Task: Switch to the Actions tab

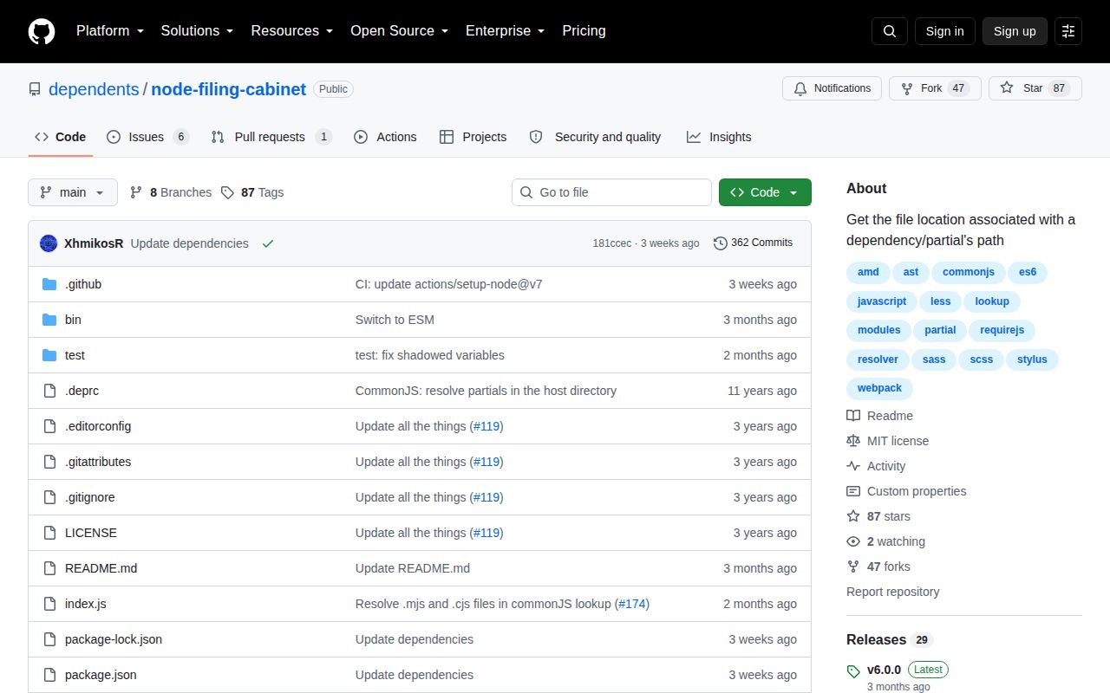Action: coord(385,137)
